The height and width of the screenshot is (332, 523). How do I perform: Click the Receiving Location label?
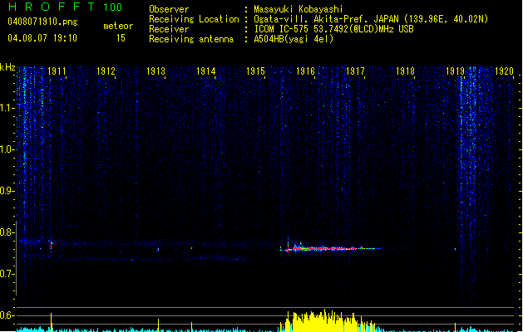click(194, 19)
